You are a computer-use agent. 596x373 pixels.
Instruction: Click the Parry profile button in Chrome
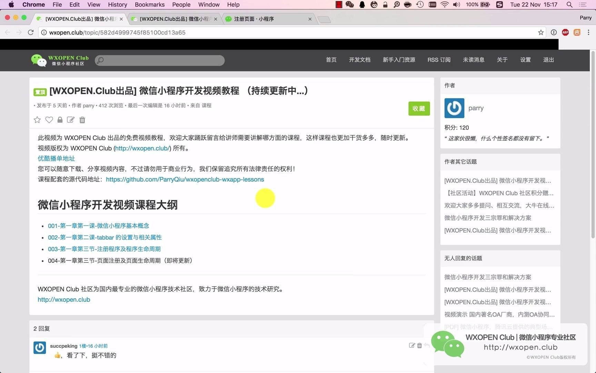585,18
